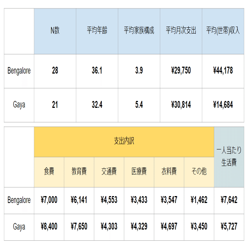The width and height of the screenshot is (250, 250).
Task: Select the 平均家族構成 header cell
Action: pos(139,30)
